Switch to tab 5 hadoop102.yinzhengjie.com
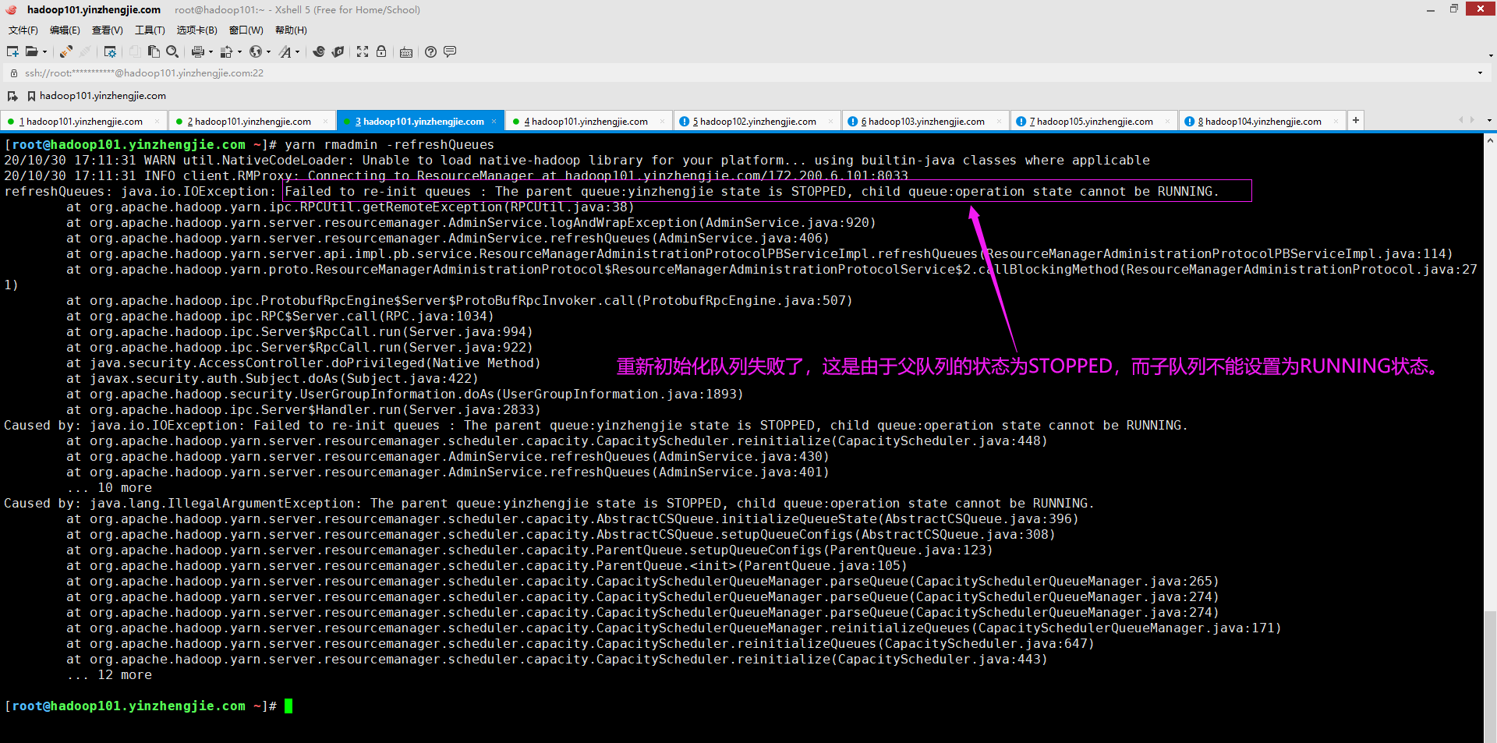Viewport: 1497px width, 743px height. coord(755,122)
